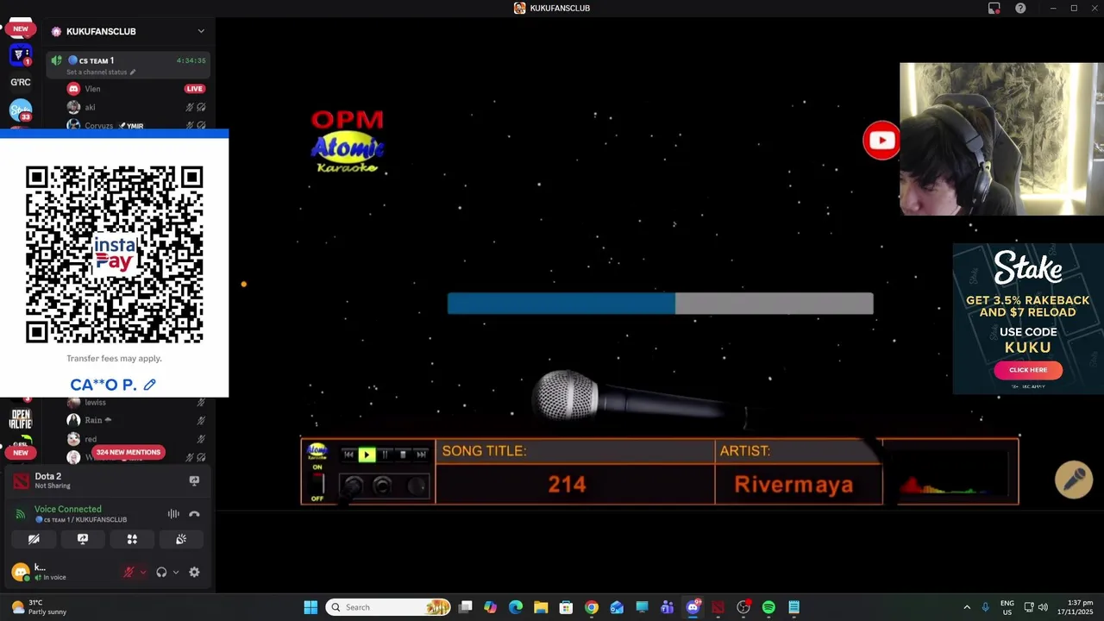Disconnect from voice channel
1104x621 pixels.
click(x=194, y=514)
